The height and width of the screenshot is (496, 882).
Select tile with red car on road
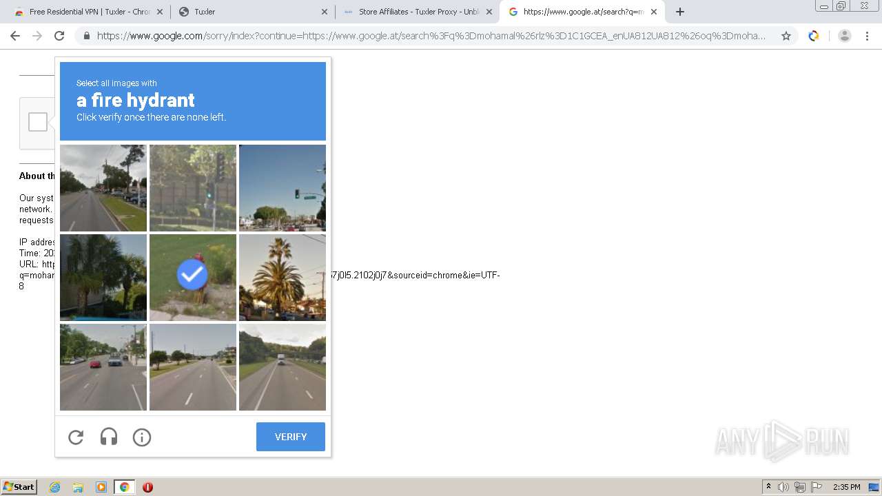click(x=103, y=367)
